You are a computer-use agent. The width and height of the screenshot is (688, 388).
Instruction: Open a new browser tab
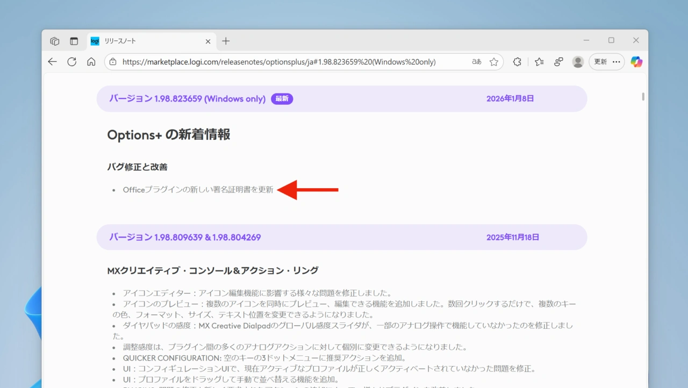tap(225, 41)
